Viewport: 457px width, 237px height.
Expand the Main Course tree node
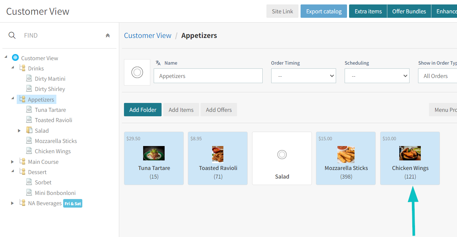[x=12, y=162]
